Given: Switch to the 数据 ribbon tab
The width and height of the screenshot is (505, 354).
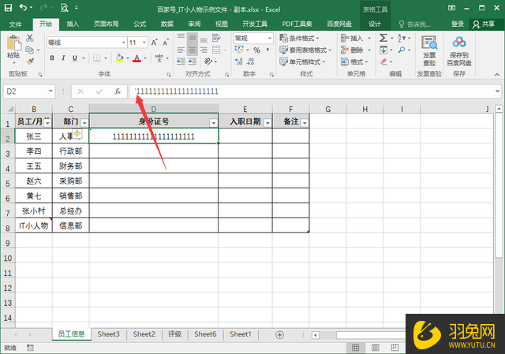Looking at the screenshot, I should tap(166, 24).
